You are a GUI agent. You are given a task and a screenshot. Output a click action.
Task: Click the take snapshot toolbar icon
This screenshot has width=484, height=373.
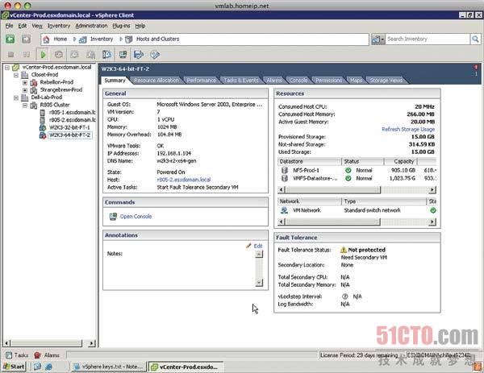tap(75, 55)
